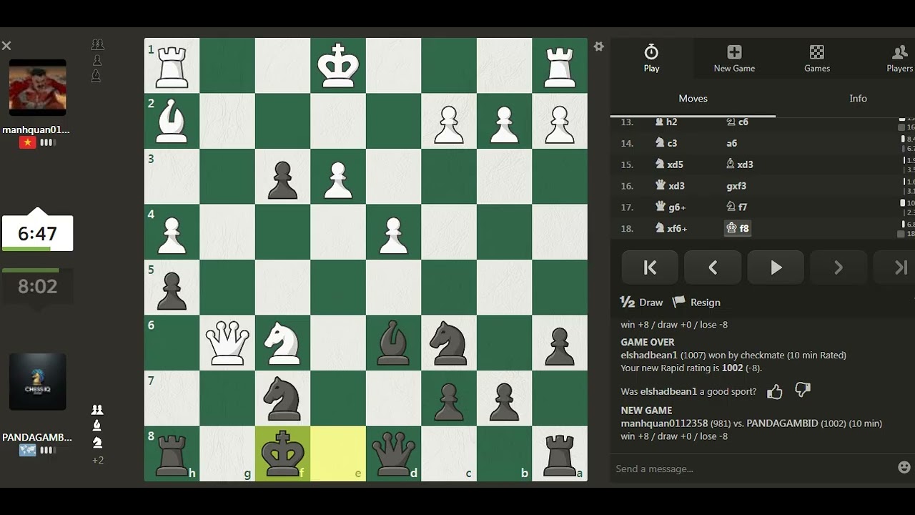Select the white knight on f6

tap(282, 343)
